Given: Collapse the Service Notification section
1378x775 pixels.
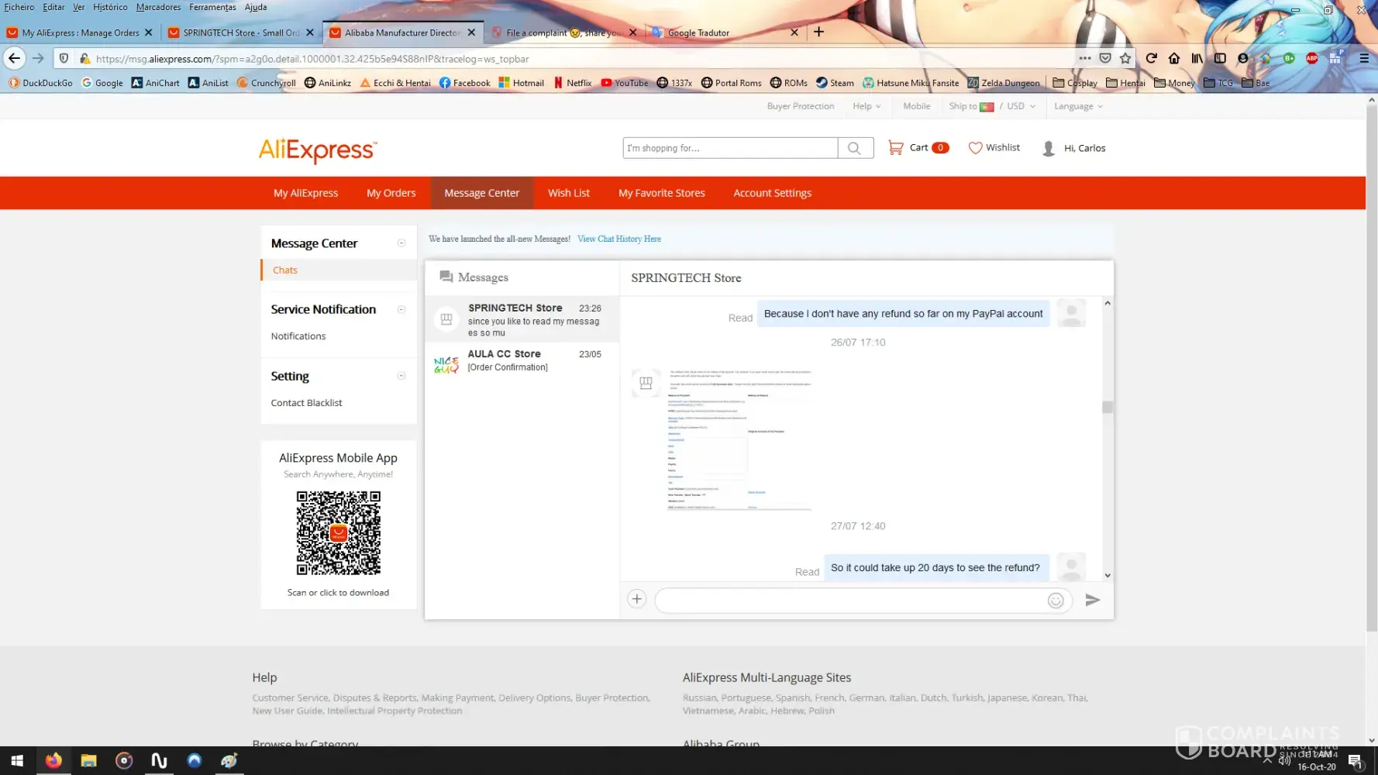Looking at the screenshot, I should [401, 309].
